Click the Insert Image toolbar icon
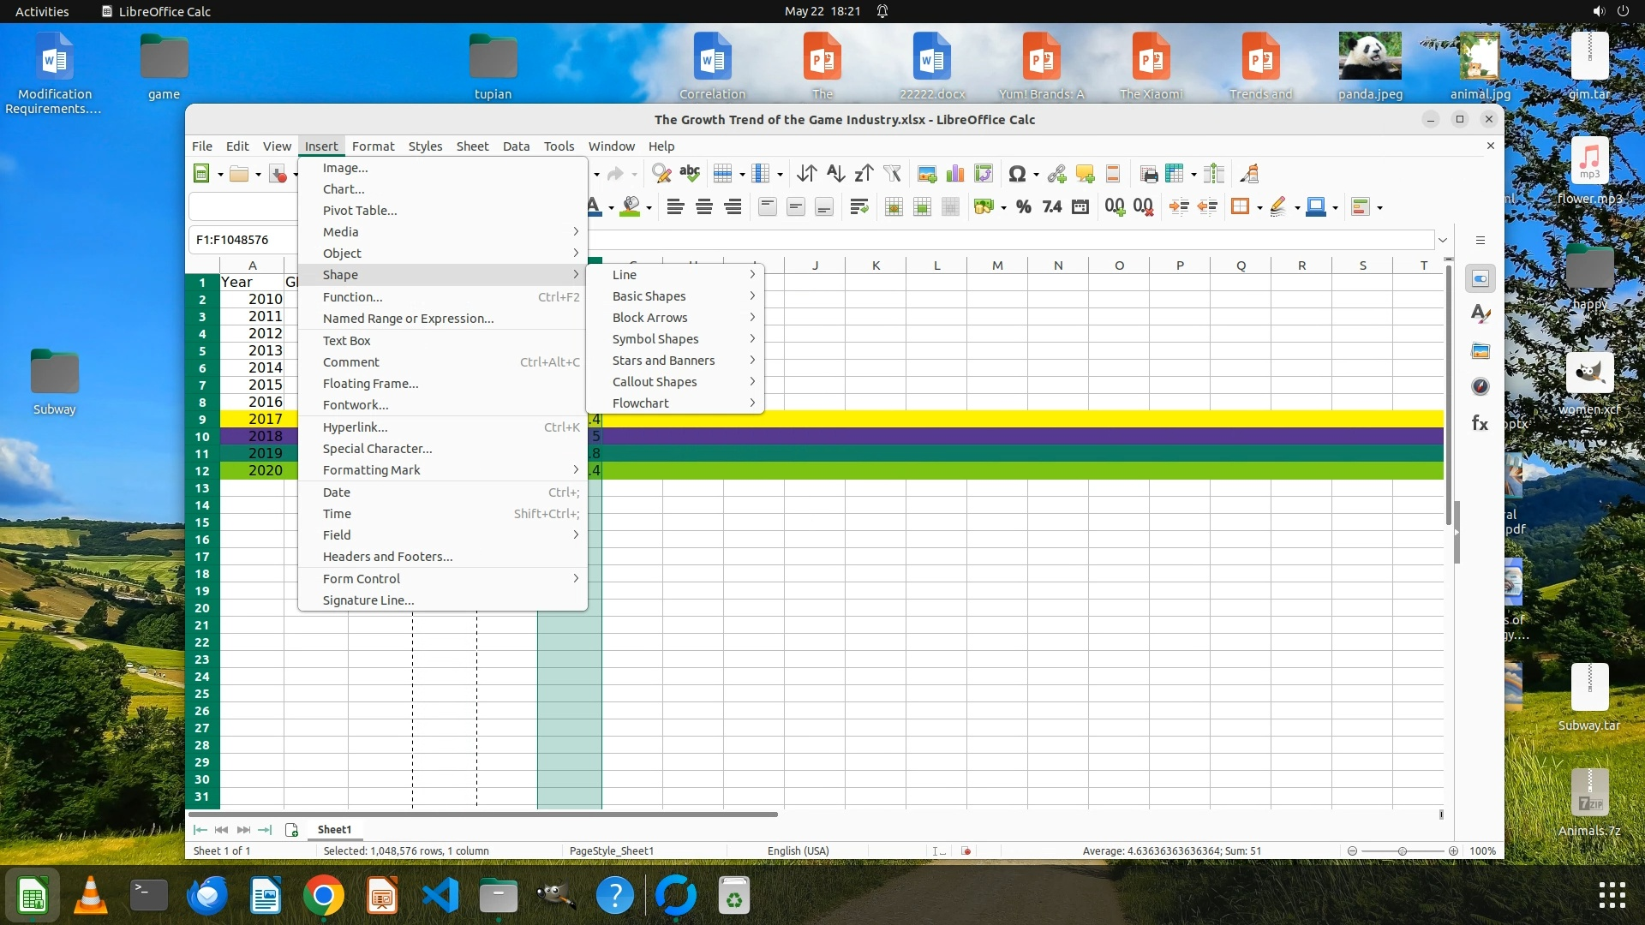Viewport: 1645px width, 925px height. [x=926, y=174]
